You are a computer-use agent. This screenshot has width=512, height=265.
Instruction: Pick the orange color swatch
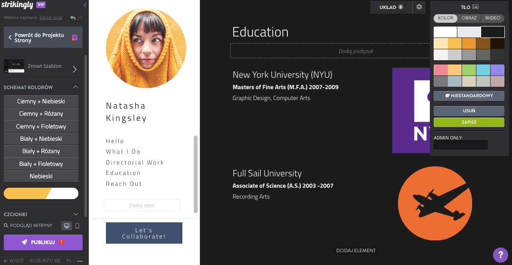point(469,43)
